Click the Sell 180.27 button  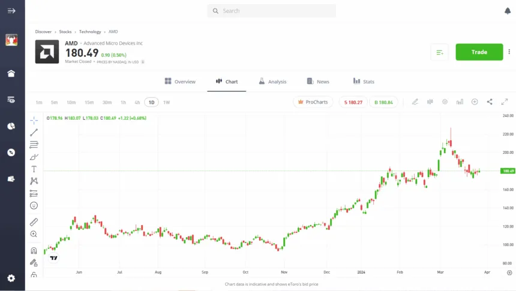click(353, 102)
